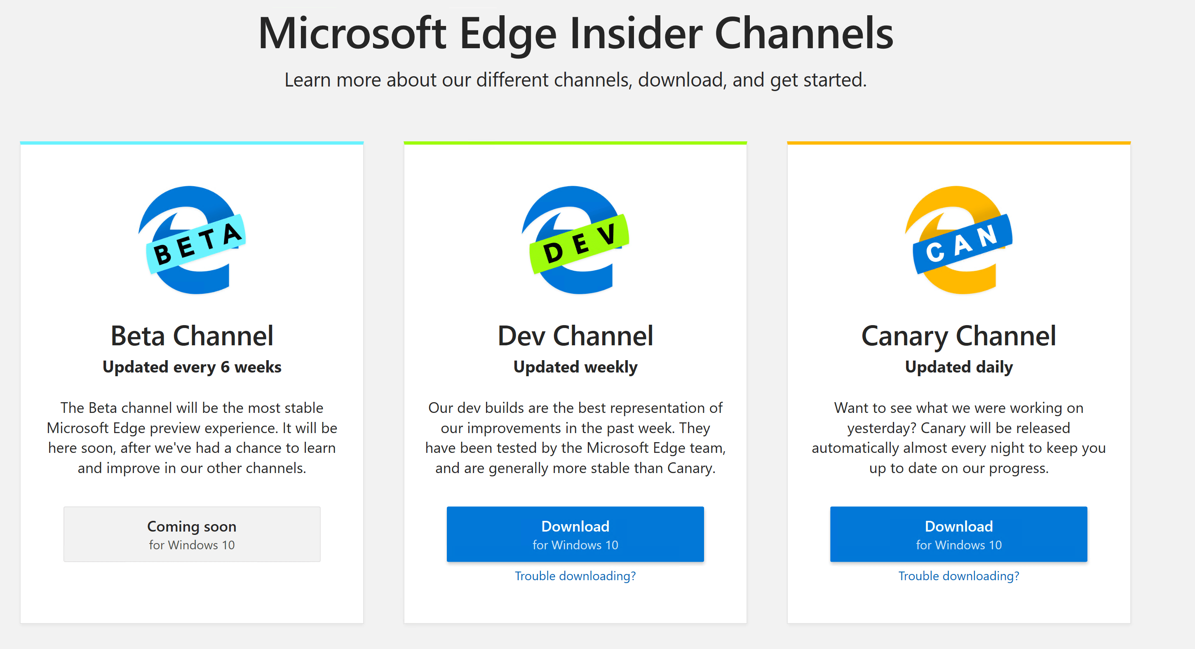Click the green DEV ribbon banner
The height and width of the screenshot is (649, 1195).
click(579, 244)
